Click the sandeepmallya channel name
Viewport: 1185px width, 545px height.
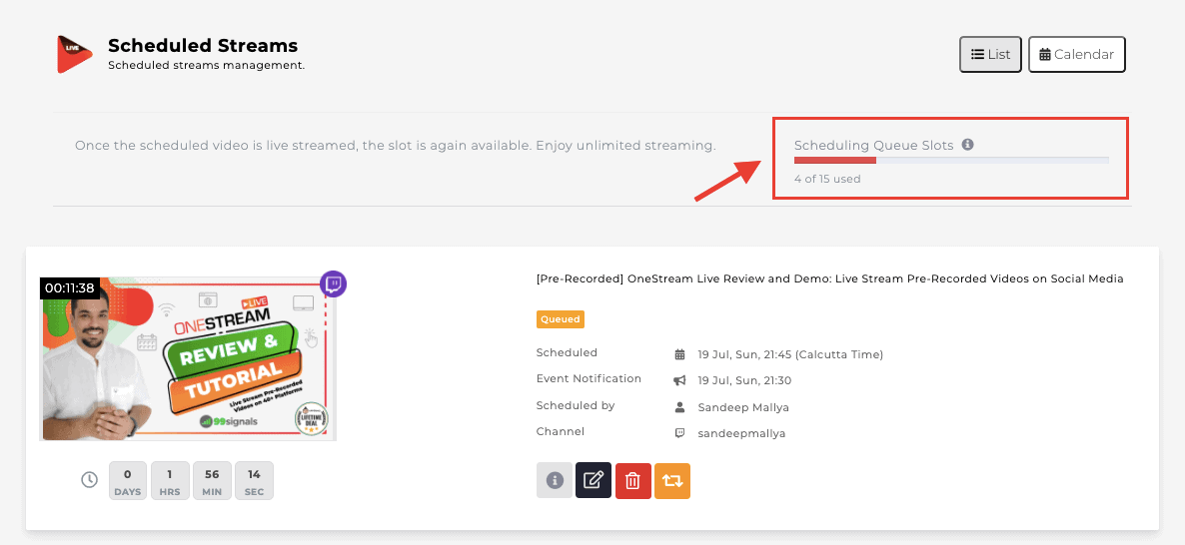click(x=741, y=433)
